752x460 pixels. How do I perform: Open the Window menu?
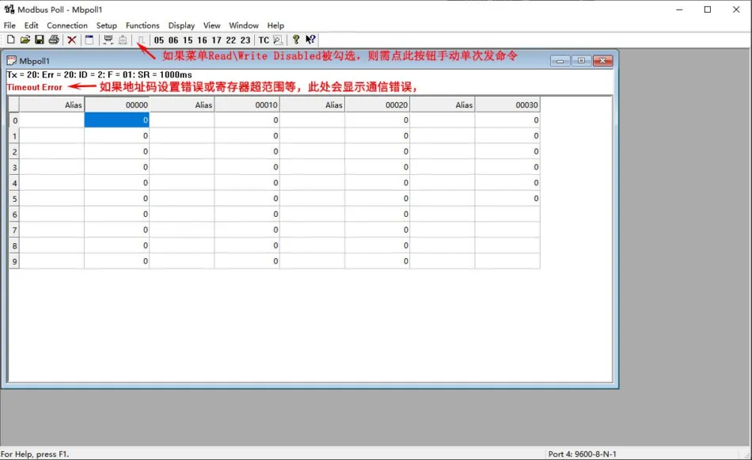point(244,25)
